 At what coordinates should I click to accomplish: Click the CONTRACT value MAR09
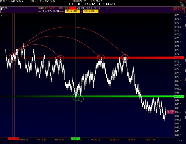pos(52,8)
